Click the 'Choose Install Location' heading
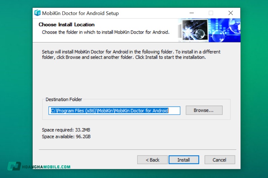Screen dimensions: 268x178 66,24
